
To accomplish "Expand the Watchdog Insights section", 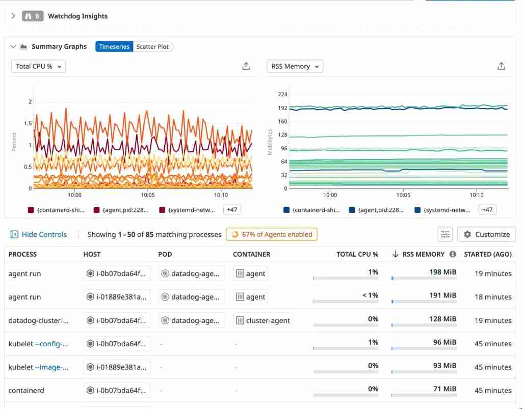I will pyautogui.click(x=13, y=16).
